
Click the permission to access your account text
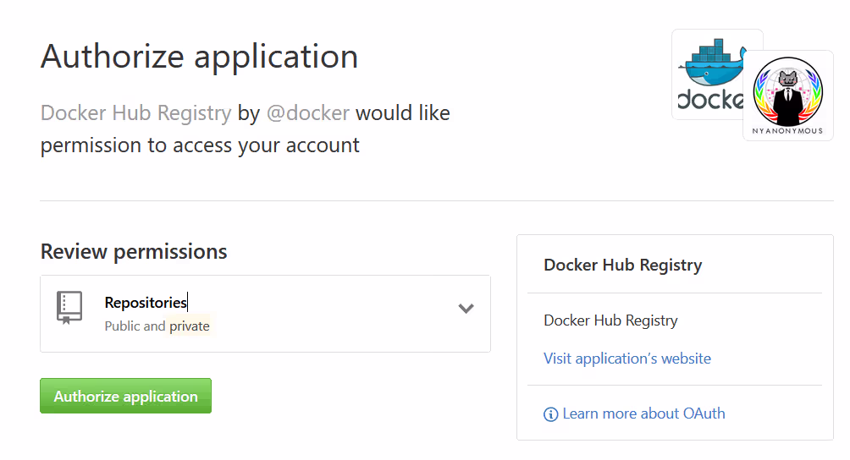(x=200, y=145)
